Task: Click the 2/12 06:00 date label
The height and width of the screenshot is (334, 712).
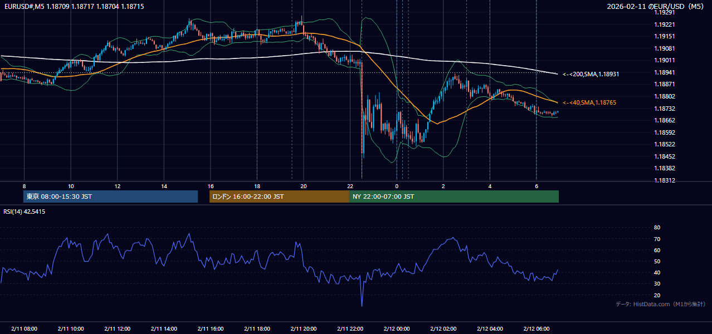Action: pyautogui.click(x=536, y=328)
